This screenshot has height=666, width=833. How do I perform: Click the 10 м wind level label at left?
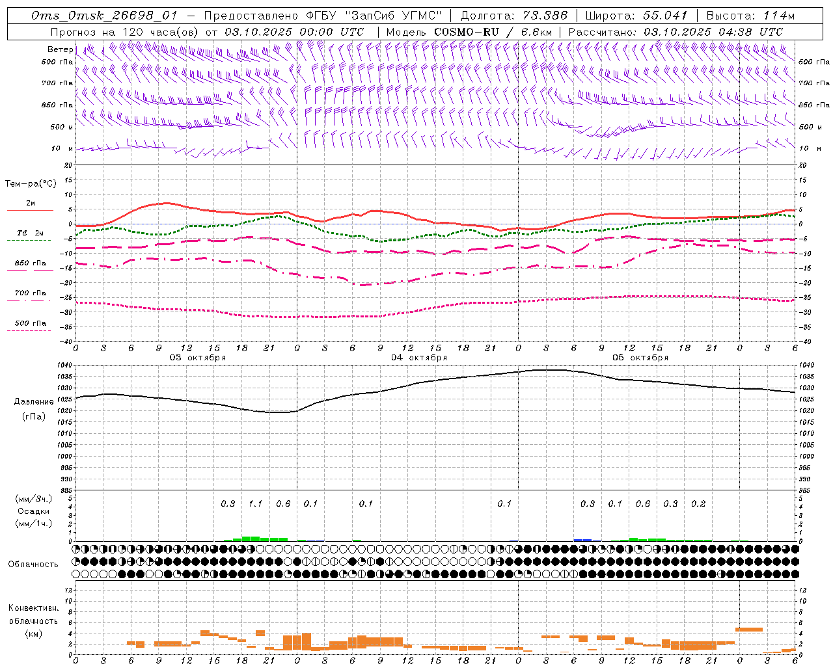click(x=62, y=148)
